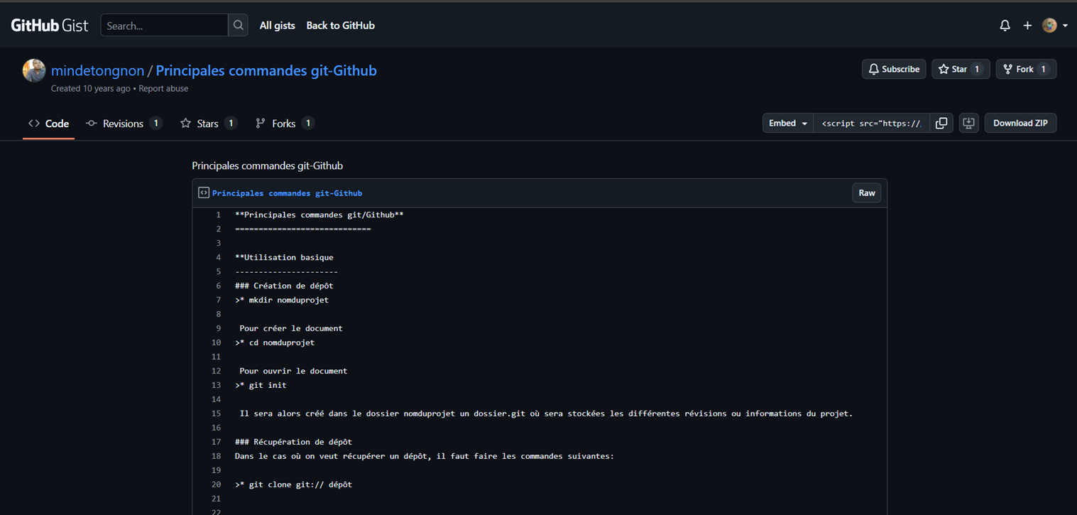1077x515 pixels.
Task: Click the code file icon beside filename
Action: (204, 193)
